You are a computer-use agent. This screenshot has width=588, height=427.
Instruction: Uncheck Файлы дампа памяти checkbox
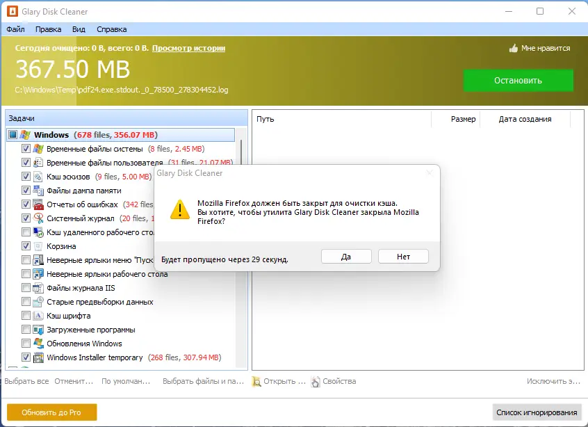point(26,191)
